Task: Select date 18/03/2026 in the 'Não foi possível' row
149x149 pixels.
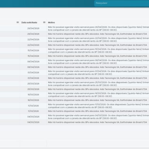Action: 33,95
